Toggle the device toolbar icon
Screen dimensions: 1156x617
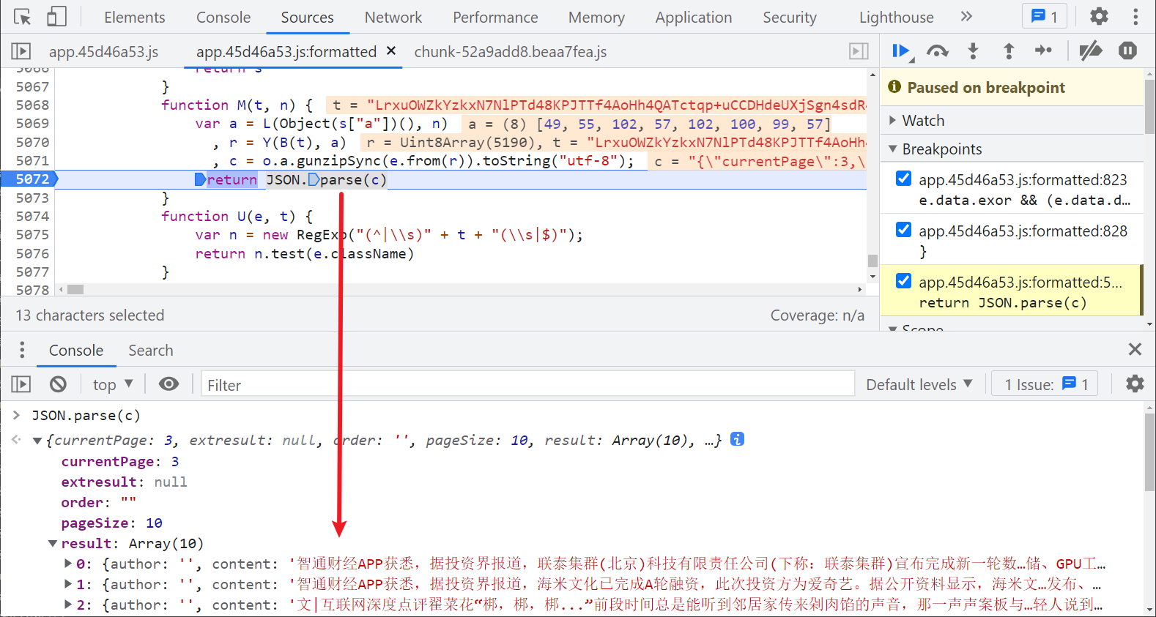[56, 17]
